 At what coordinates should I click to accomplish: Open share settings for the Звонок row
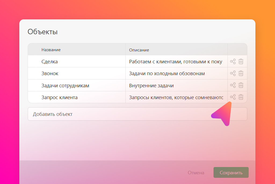[233, 73]
